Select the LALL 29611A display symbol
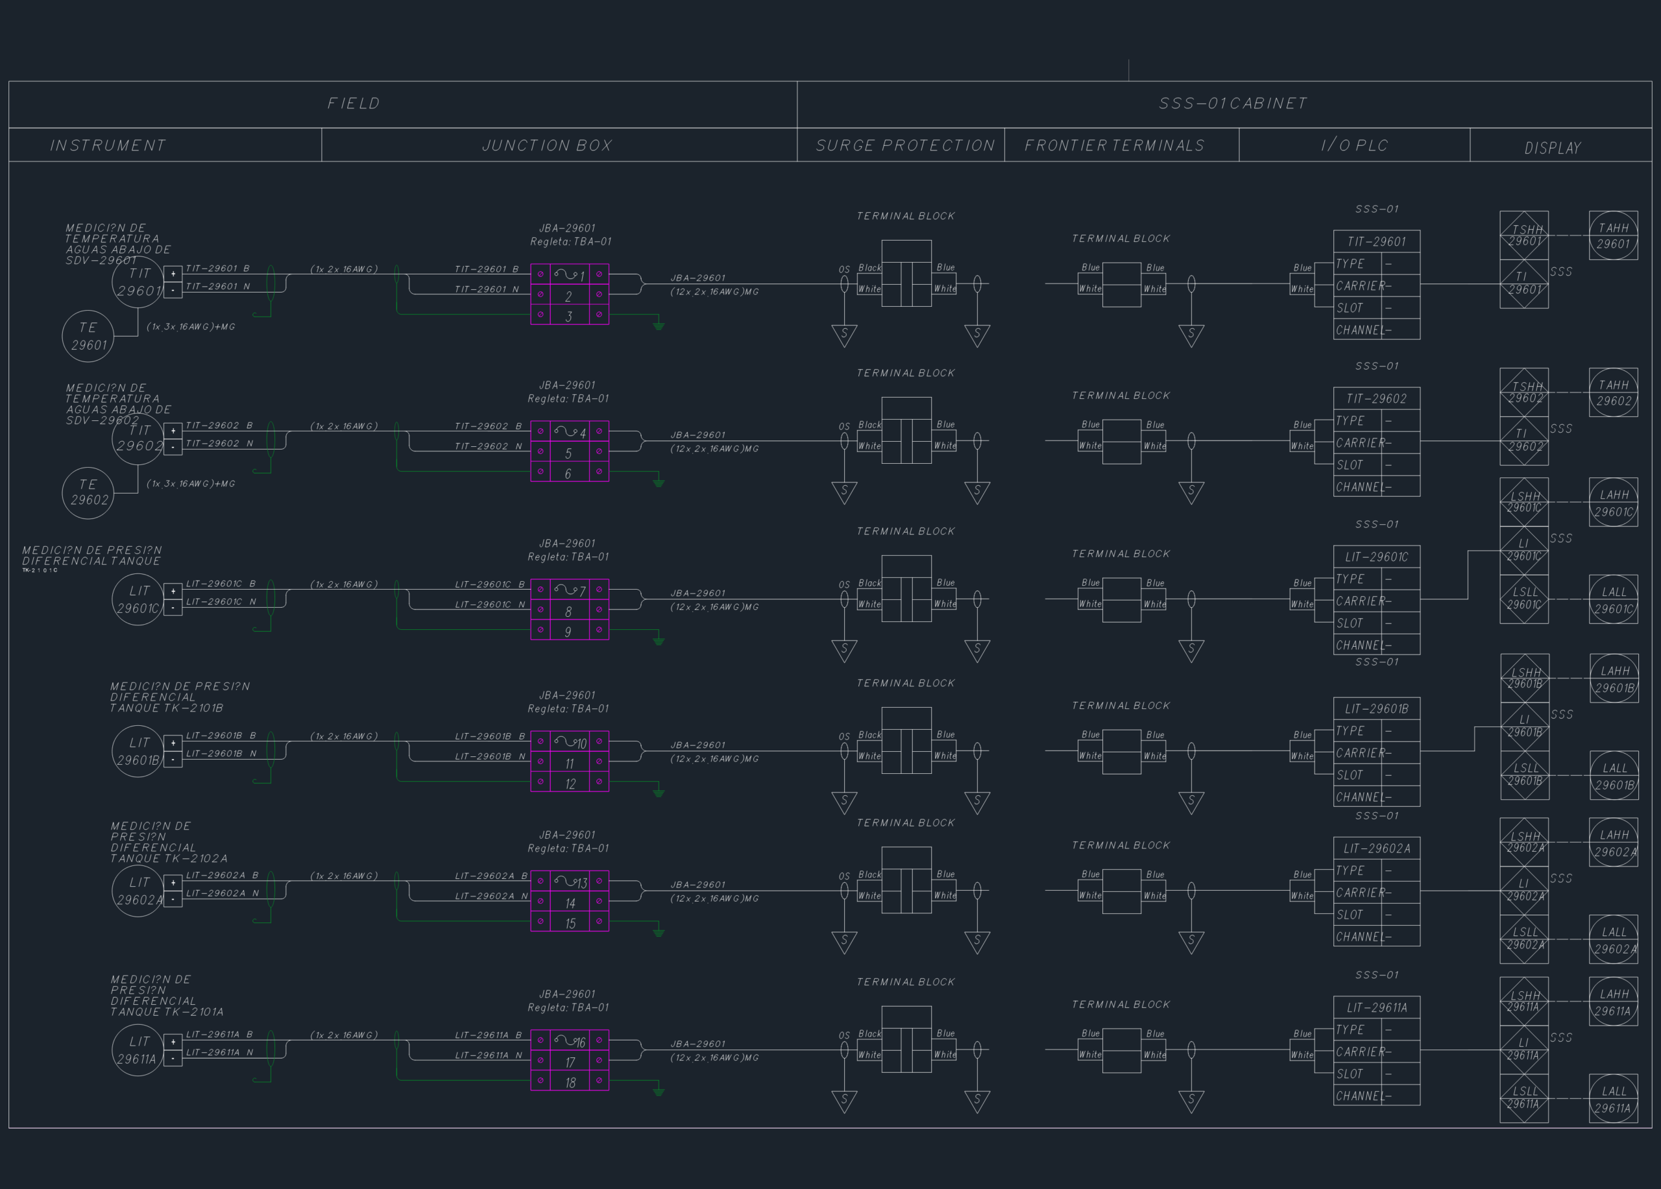 1614,1099
